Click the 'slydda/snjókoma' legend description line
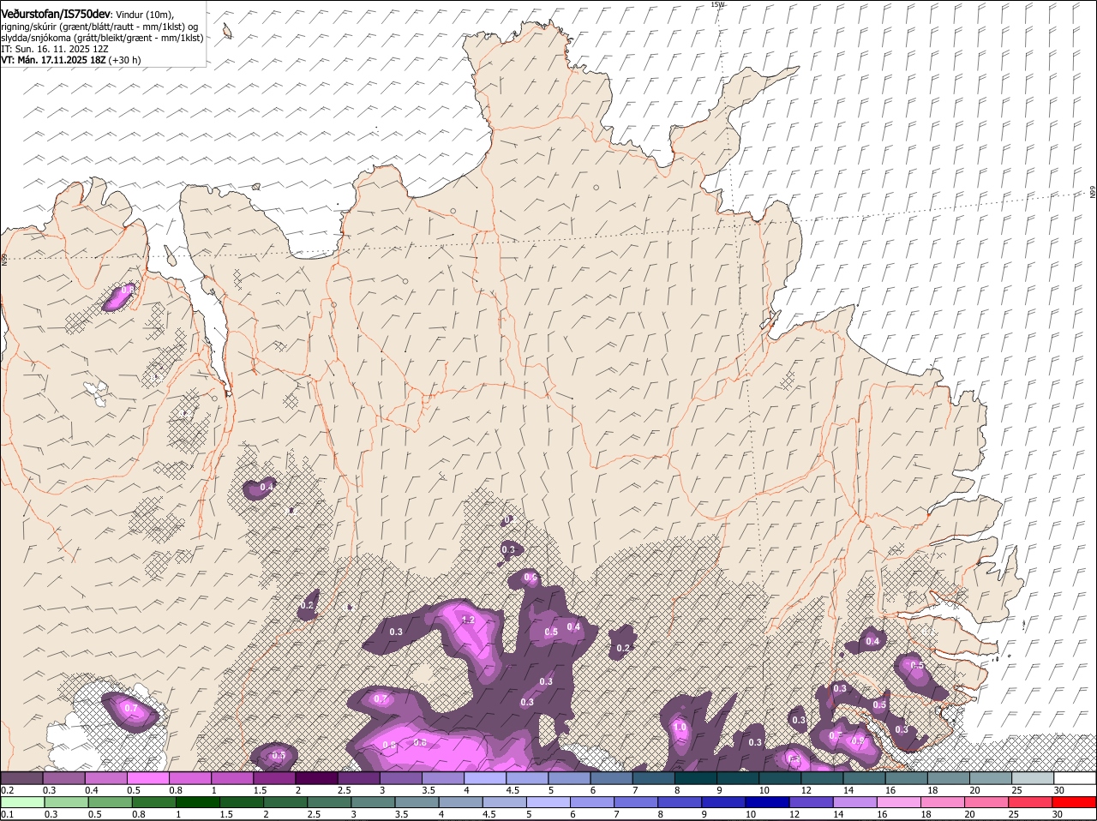The height and width of the screenshot is (821, 1097). coord(101,39)
